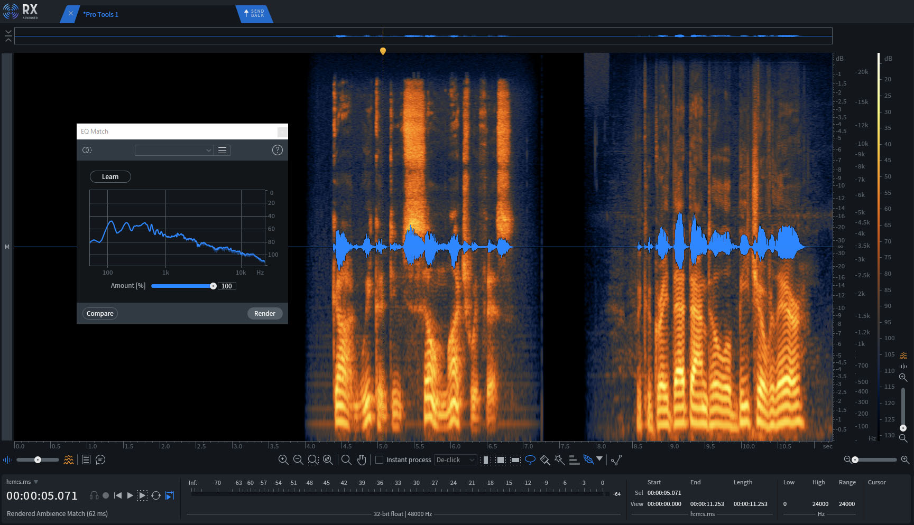Enable the Instant process checkbox
The height and width of the screenshot is (525, 914).
379,460
